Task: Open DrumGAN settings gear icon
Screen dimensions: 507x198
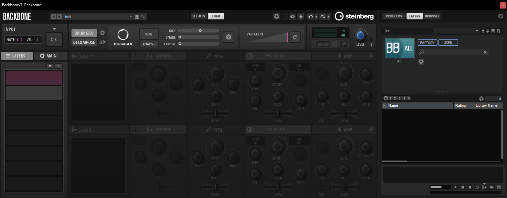Action: pyautogui.click(x=102, y=33)
